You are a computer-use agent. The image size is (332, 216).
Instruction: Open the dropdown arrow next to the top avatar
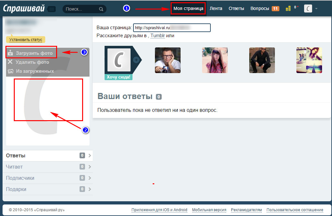click(x=316, y=9)
